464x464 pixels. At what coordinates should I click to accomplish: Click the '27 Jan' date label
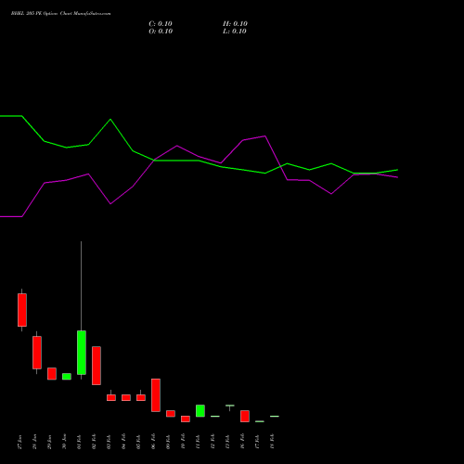point(20,442)
